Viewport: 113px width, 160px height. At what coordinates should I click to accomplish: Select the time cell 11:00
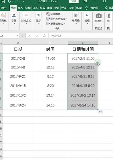click(50, 58)
